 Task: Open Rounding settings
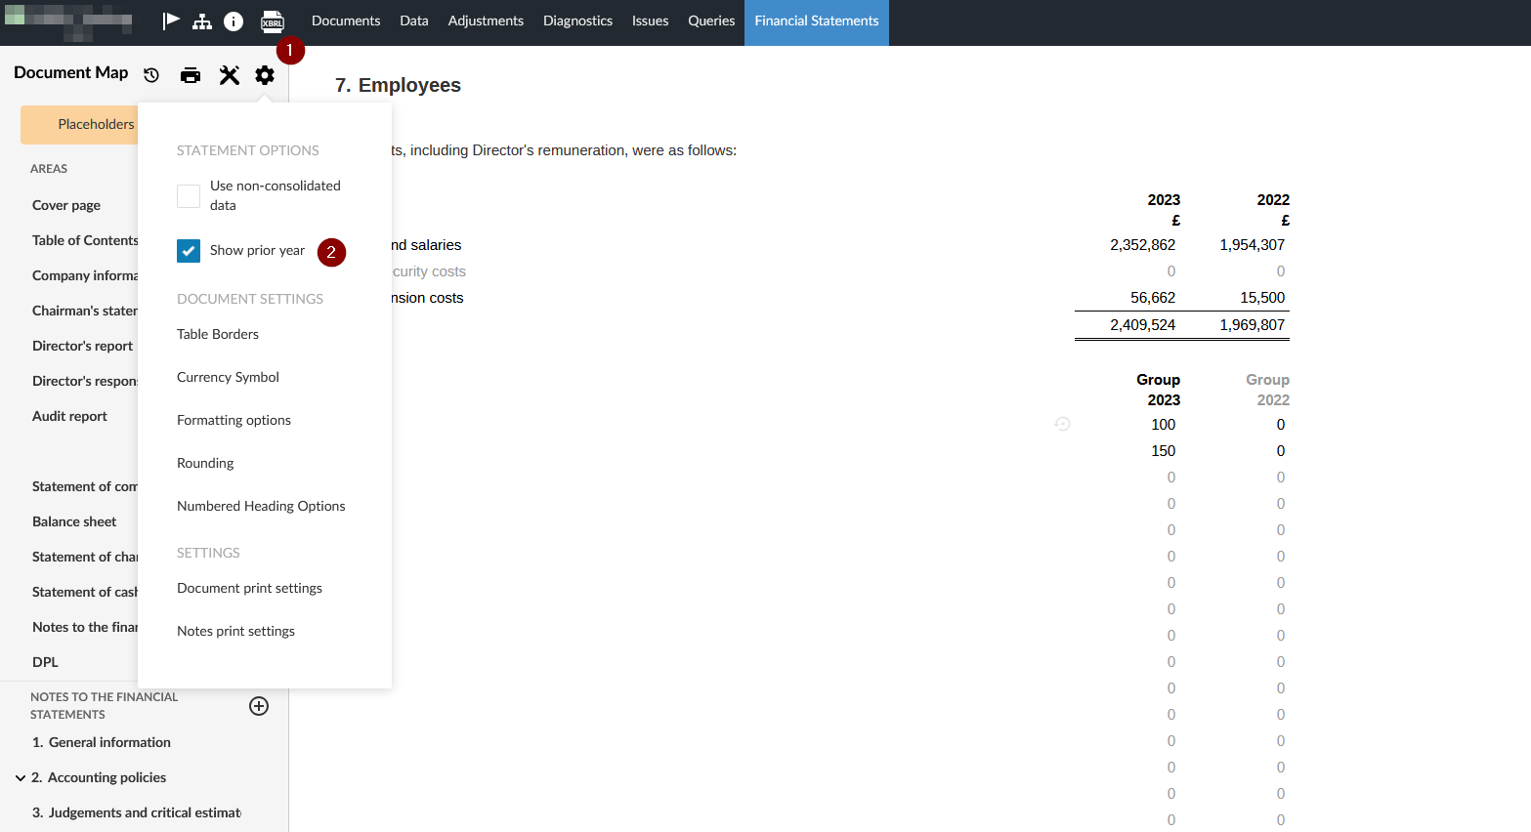click(205, 463)
